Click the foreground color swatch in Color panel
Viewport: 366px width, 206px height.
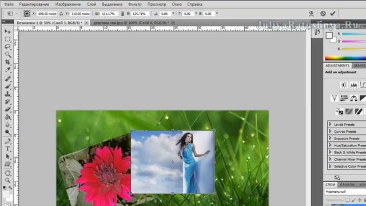tap(329, 35)
